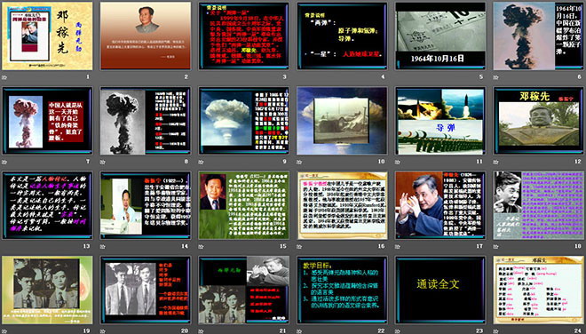Play the animation star under slide 17
Viewport: 586px width, 334px height.
[x=398, y=246]
